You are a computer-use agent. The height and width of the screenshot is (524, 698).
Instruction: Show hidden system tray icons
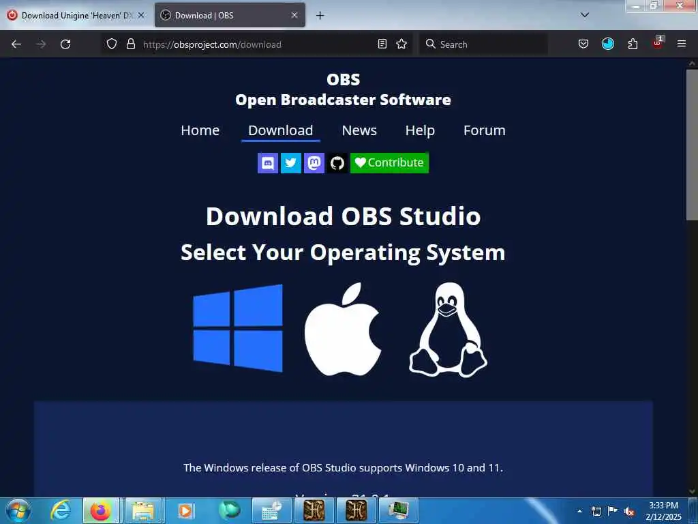[x=579, y=511]
